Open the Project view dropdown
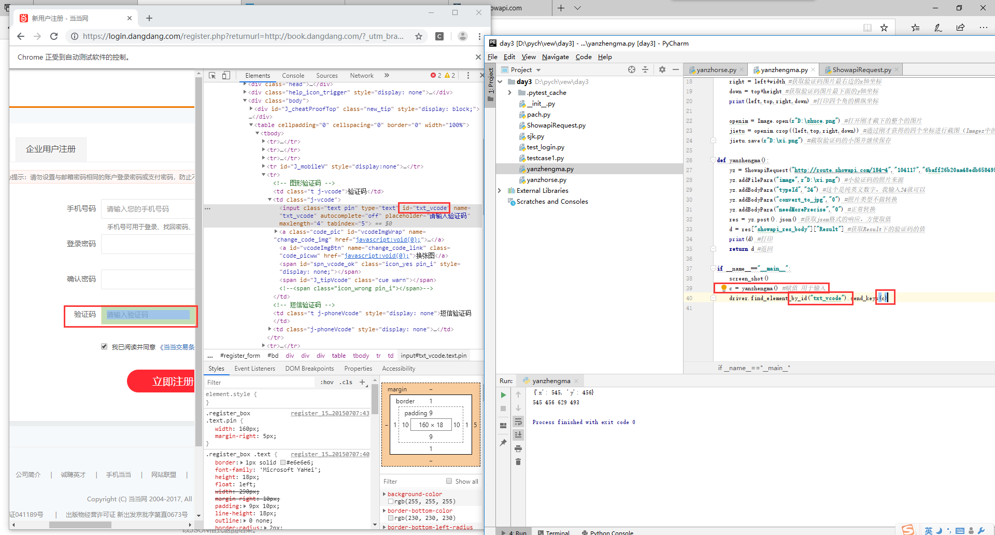The image size is (995, 535). (x=538, y=70)
